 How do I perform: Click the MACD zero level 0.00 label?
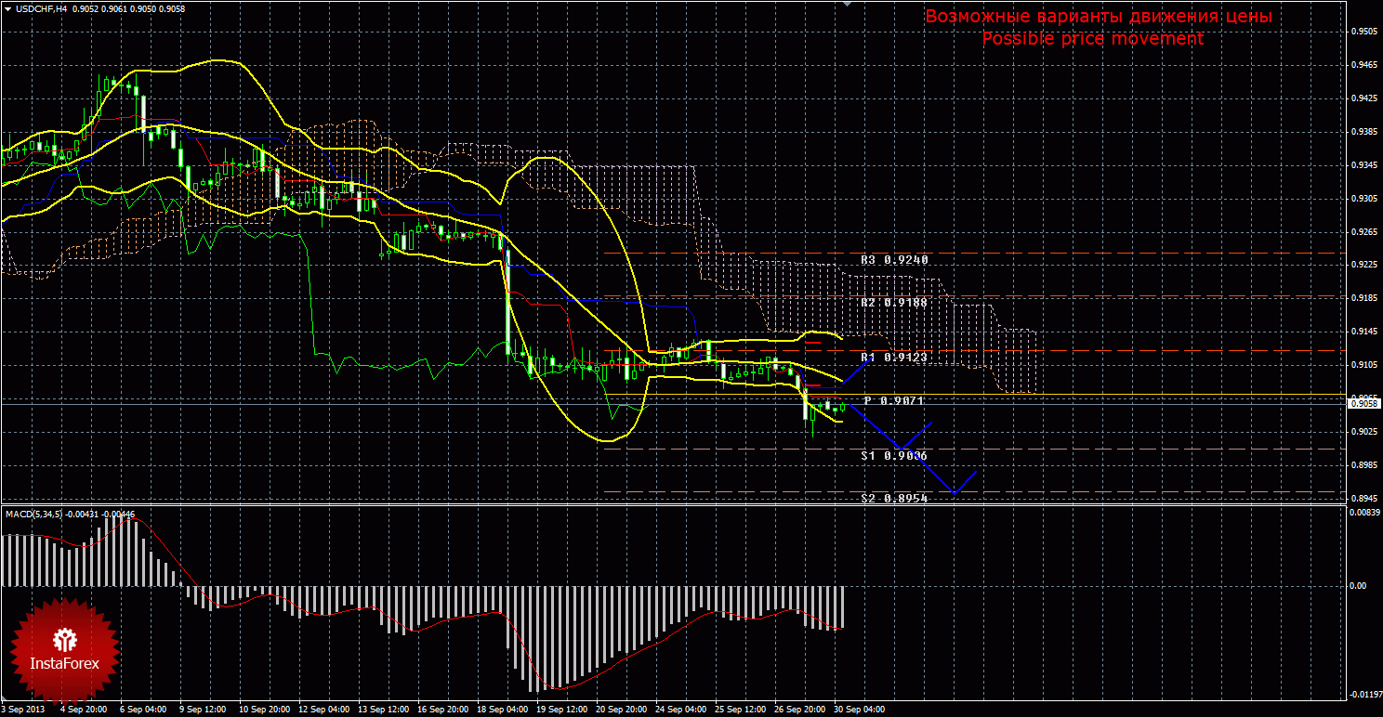1358,586
